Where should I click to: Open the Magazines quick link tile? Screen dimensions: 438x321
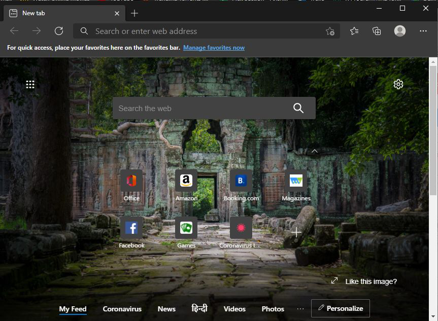pos(296,181)
